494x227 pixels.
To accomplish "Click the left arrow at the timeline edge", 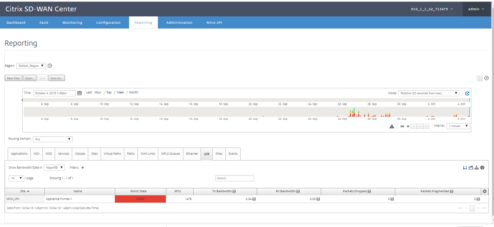I will coord(22,100).
